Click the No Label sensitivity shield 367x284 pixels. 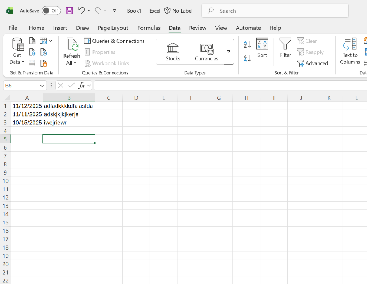178,11
